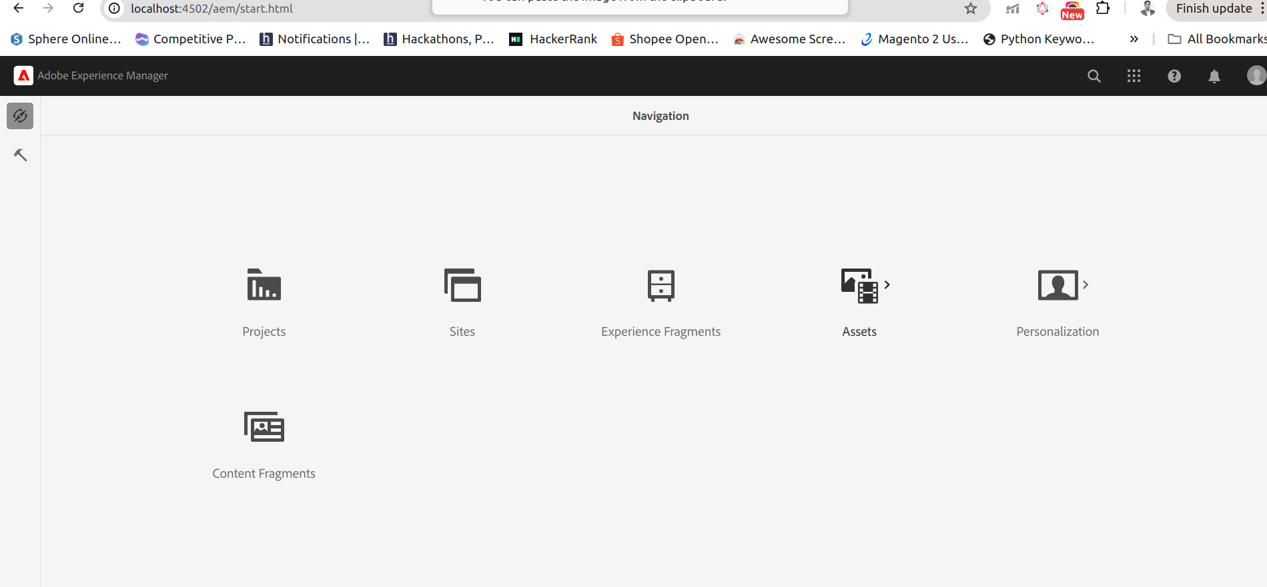This screenshot has height=587, width=1267.
Task: Open the Solutions grid switcher
Action: (1134, 76)
